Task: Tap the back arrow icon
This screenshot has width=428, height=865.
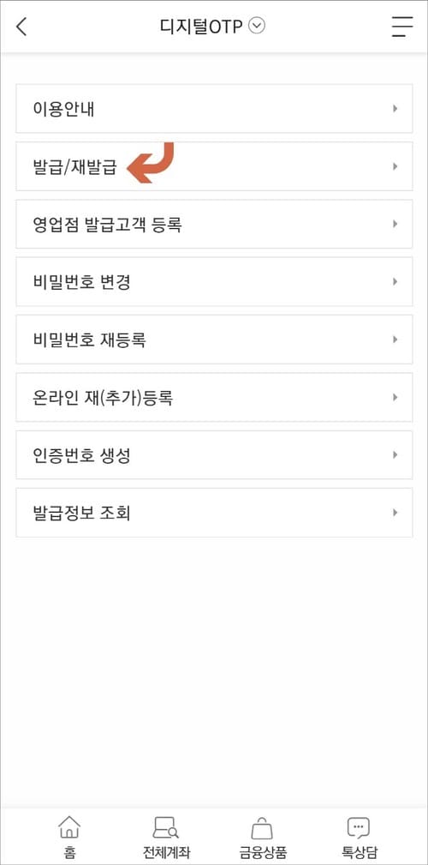Action: pyautogui.click(x=21, y=27)
